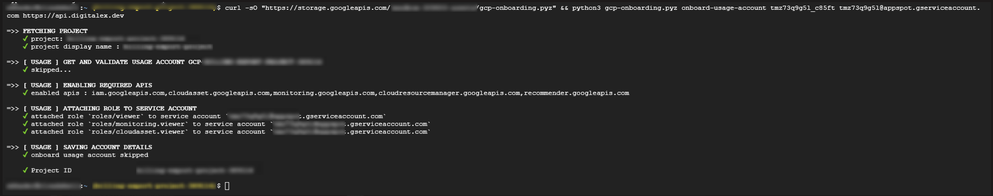
Task: Click the green checkmark beside 'project:'
Action: (25, 39)
